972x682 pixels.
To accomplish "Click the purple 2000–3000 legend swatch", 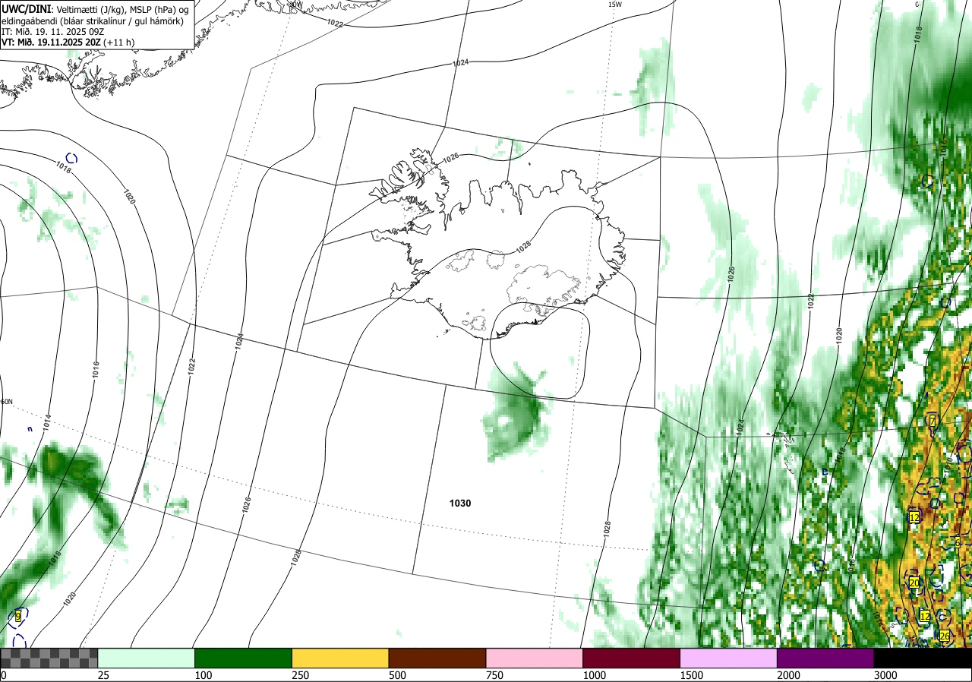I will click(825, 658).
